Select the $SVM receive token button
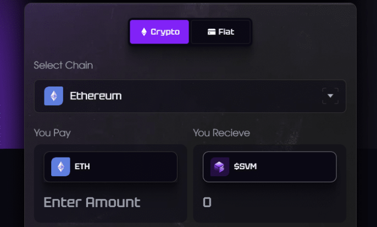 coord(269,167)
